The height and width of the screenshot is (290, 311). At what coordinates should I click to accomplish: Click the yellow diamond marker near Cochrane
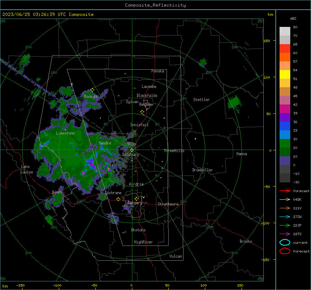(118, 199)
